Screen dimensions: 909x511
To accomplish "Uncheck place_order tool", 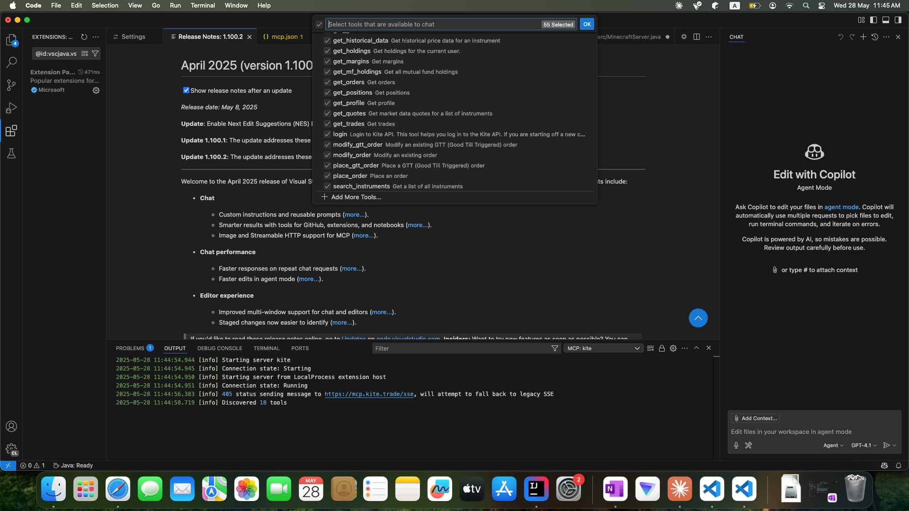I will pos(327,176).
